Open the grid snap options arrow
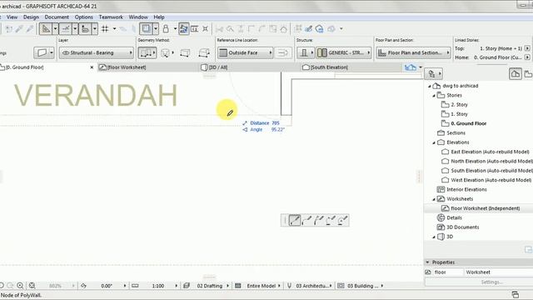Image resolution: width=533 pixels, height=300 pixels. (x=114, y=29)
